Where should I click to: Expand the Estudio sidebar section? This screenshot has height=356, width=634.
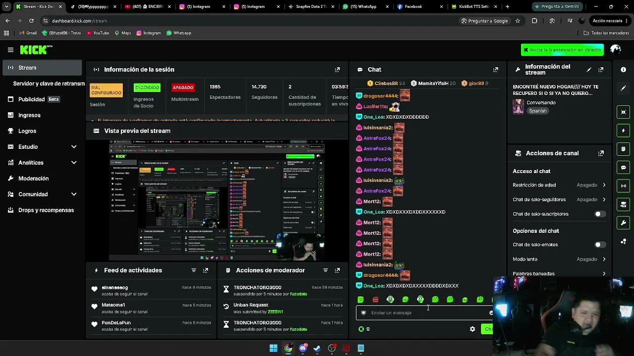[42, 147]
